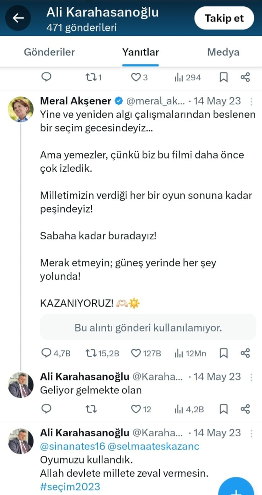
Task: Retweet the 'Geliyor gelmekte olan' reply
Action: 91,409
